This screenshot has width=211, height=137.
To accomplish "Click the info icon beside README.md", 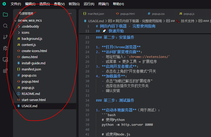I will 19,94.
